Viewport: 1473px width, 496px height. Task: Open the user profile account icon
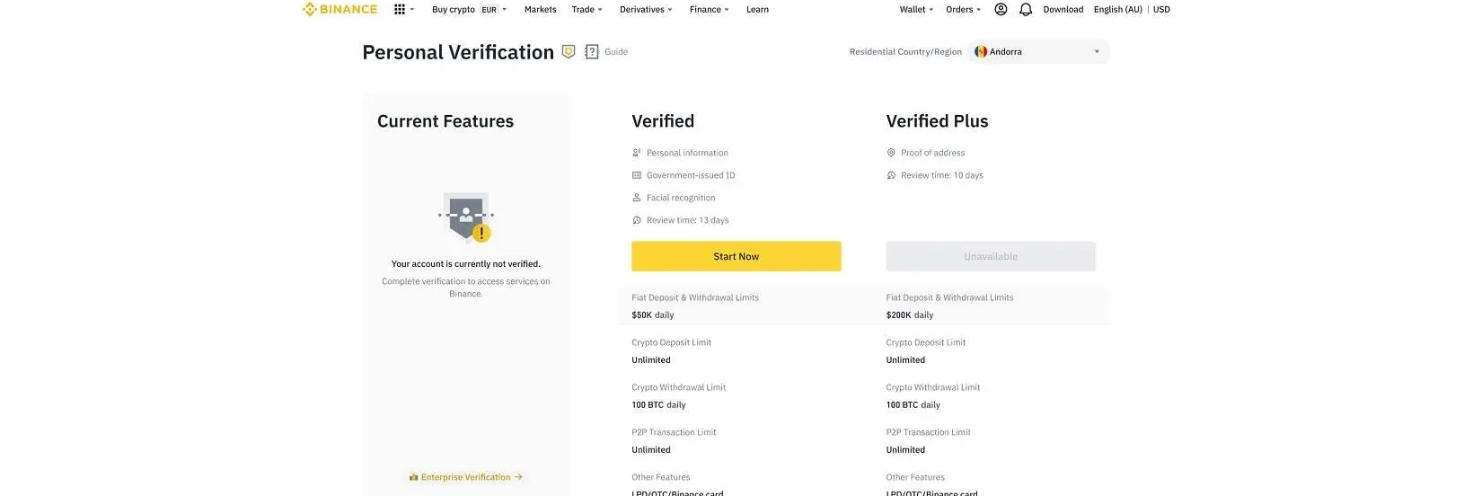click(1001, 10)
